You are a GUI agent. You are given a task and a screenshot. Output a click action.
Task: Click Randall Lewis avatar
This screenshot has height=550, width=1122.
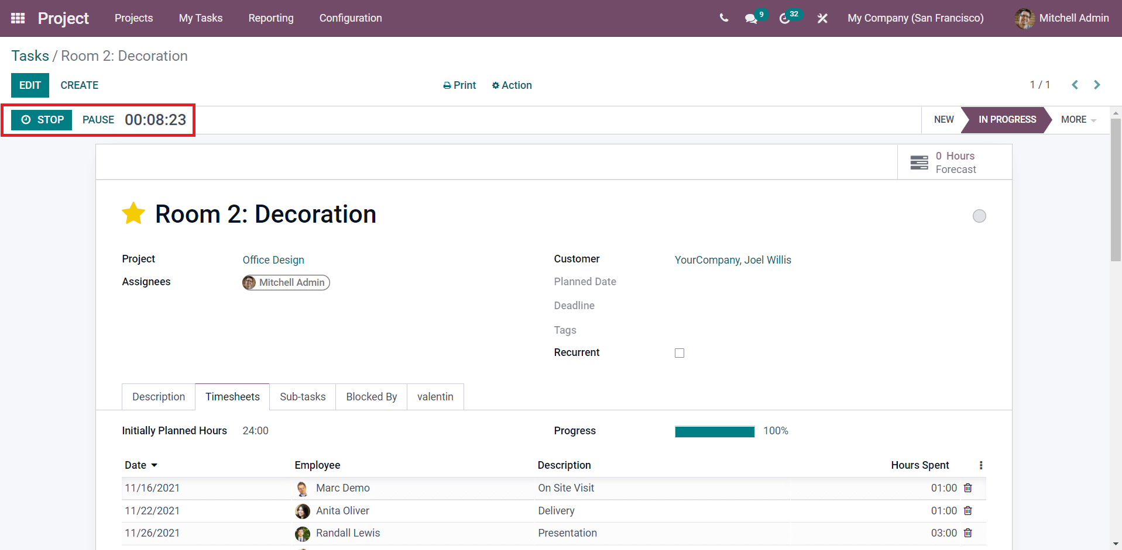[x=302, y=534]
